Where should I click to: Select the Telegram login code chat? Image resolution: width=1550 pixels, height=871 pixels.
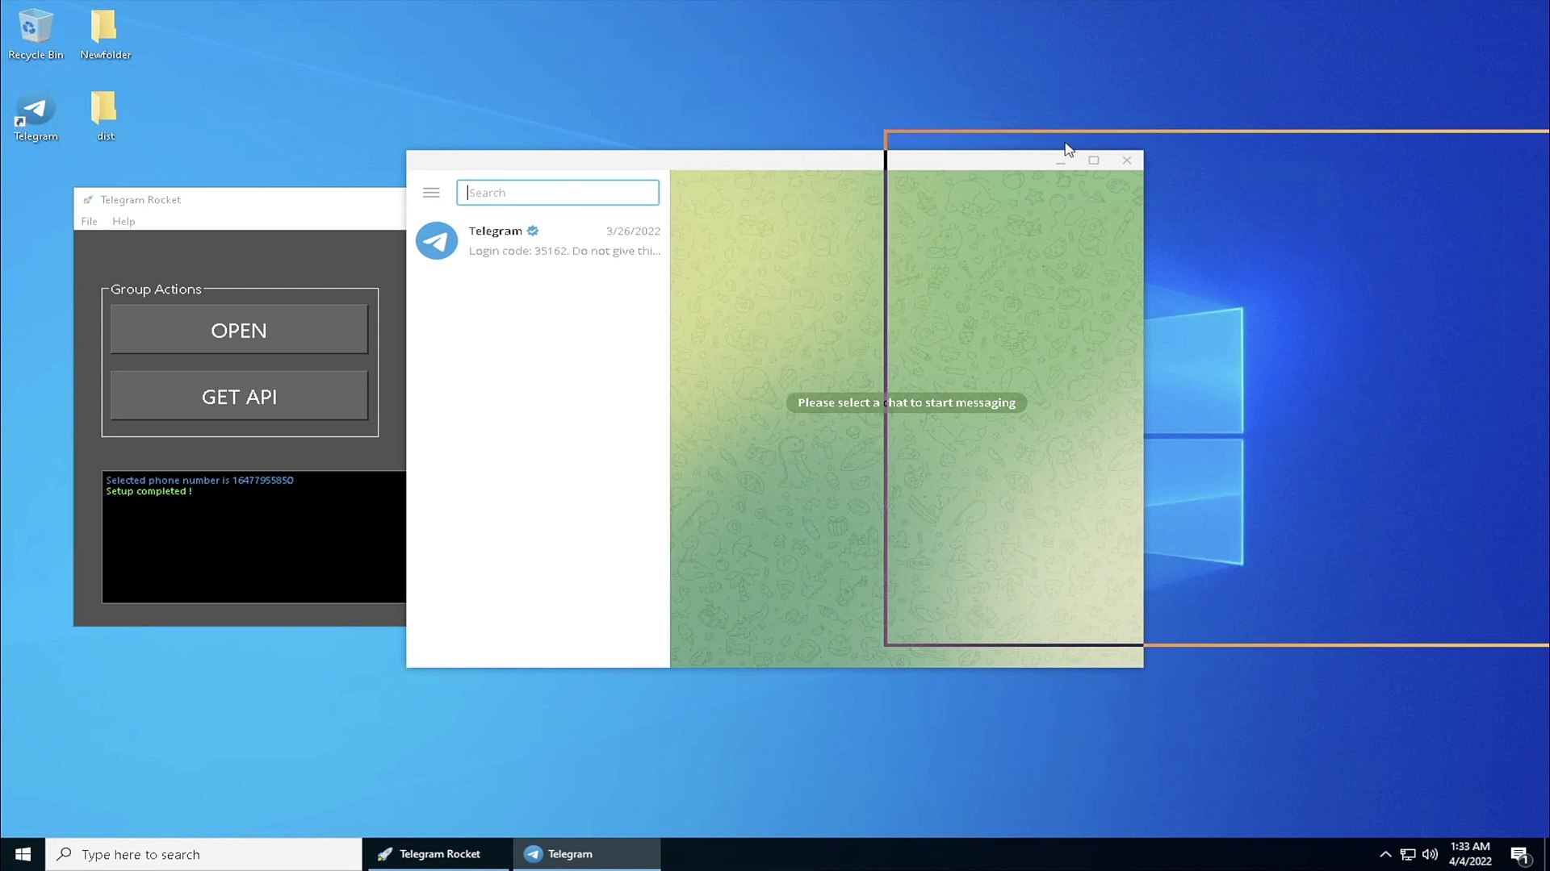557,240
